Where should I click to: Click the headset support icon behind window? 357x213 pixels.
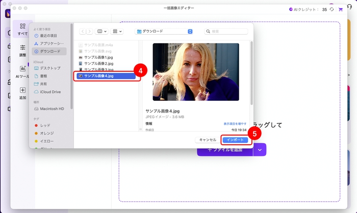tap(350, 7)
